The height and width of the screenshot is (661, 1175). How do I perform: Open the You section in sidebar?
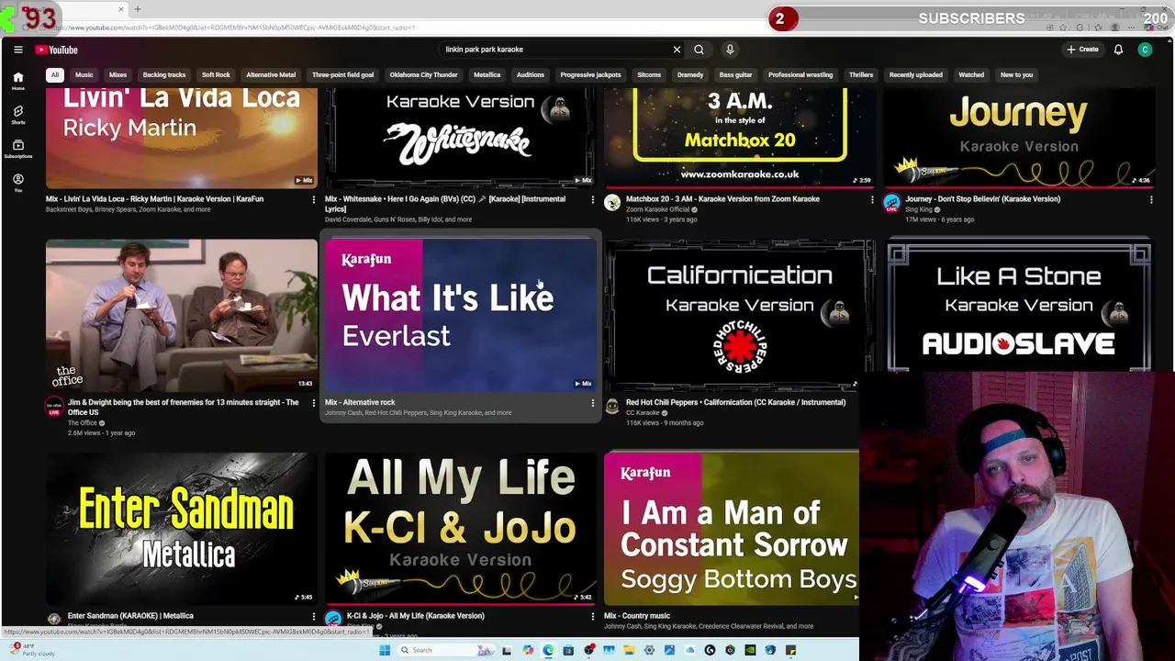(x=17, y=183)
